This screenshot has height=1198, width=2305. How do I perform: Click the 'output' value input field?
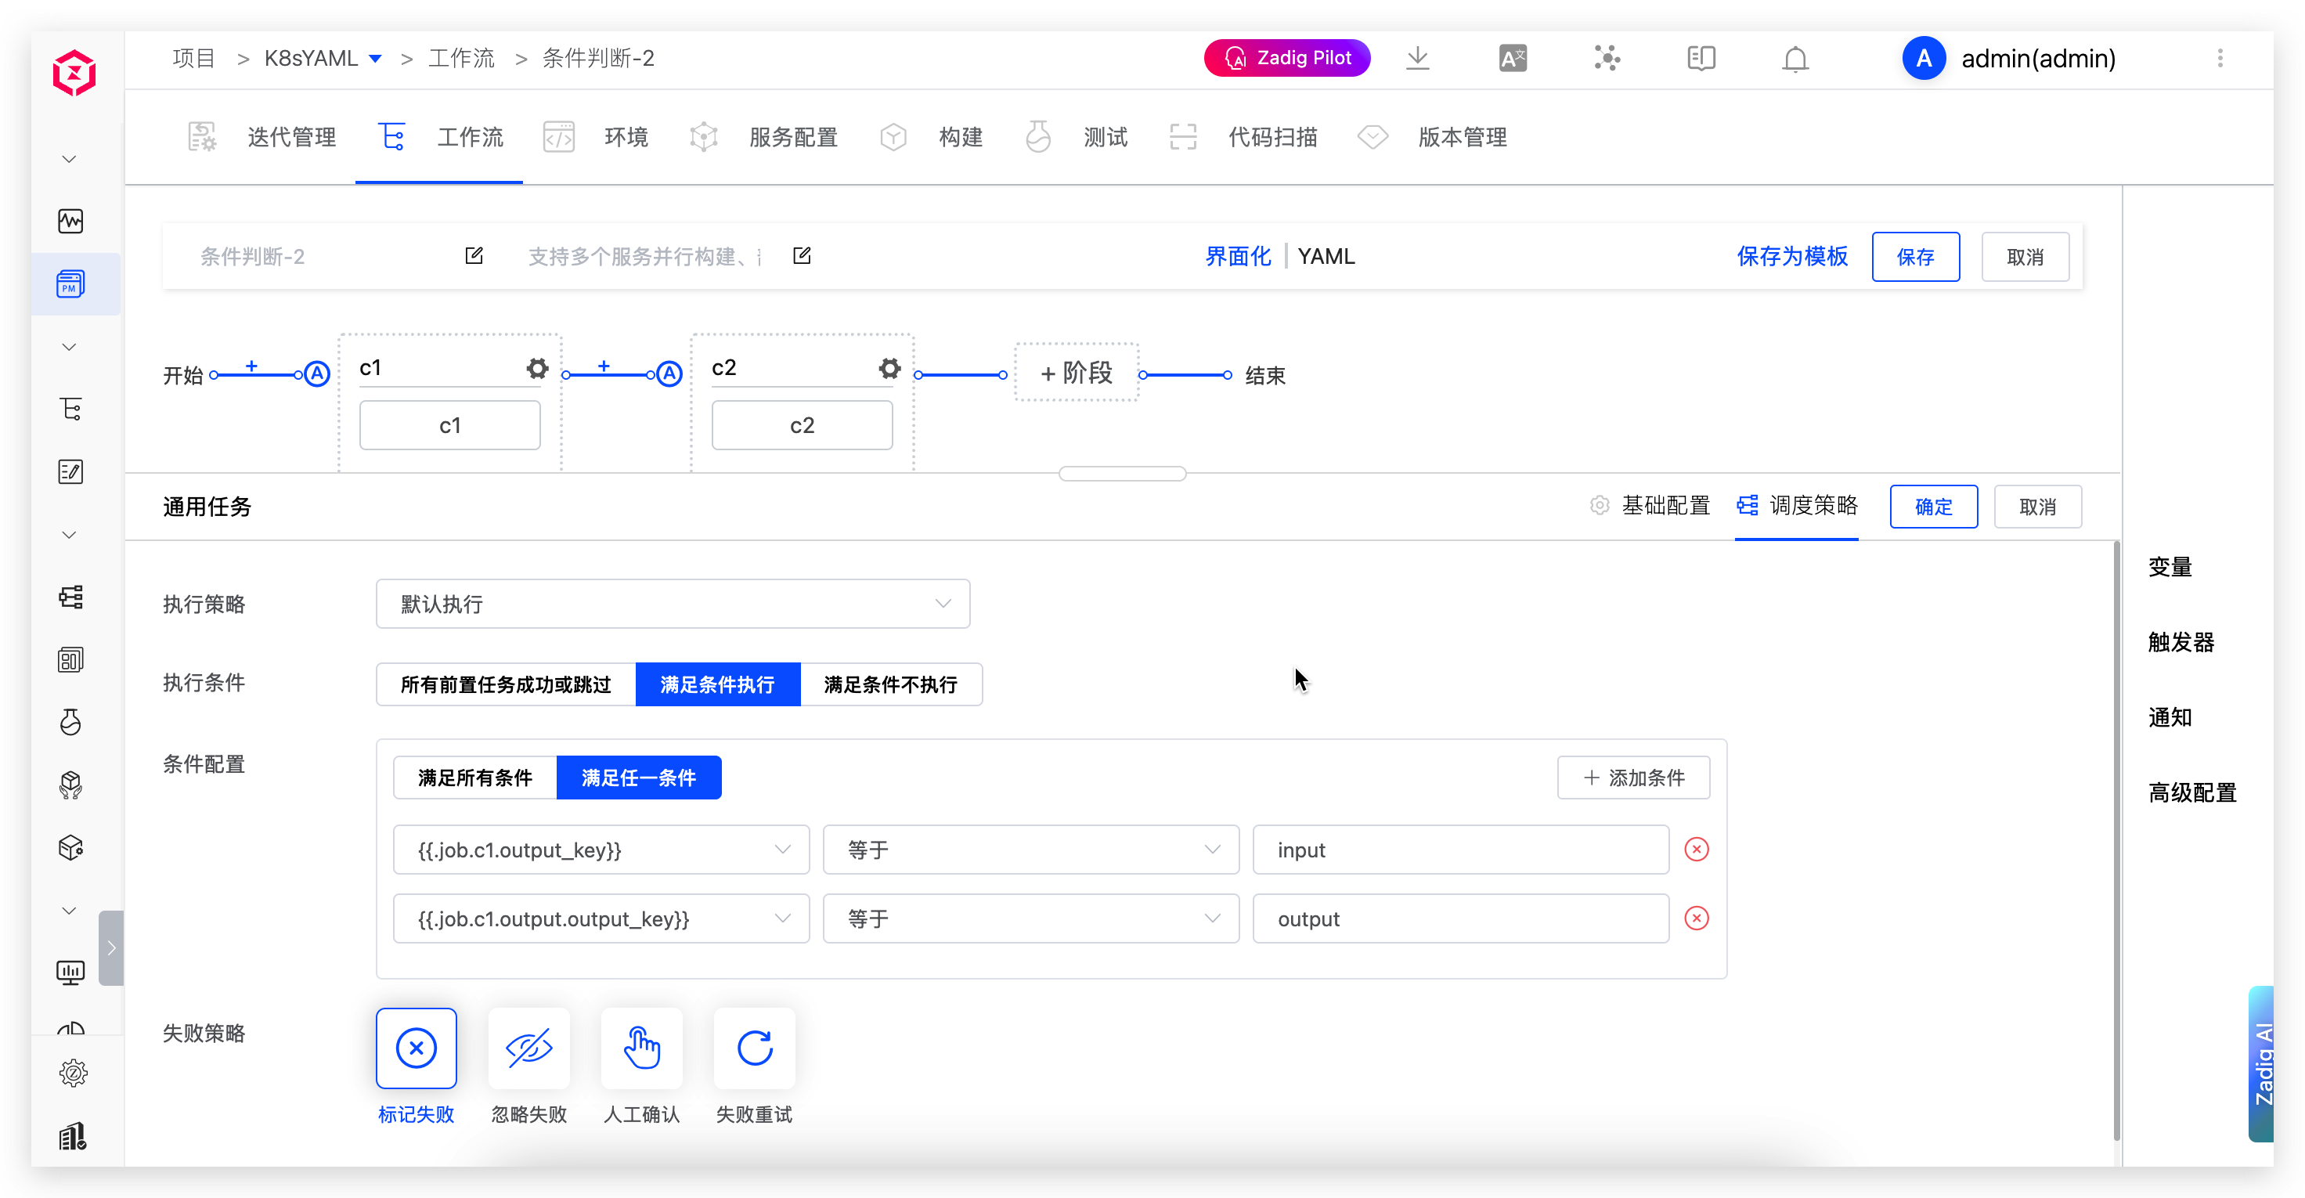[x=1459, y=918]
